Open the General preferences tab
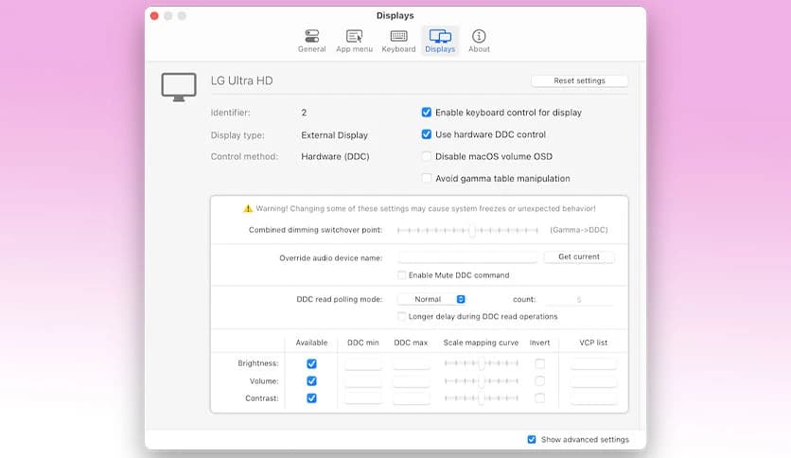The width and height of the screenshot is (791, 458). click(x=311, y=41)
